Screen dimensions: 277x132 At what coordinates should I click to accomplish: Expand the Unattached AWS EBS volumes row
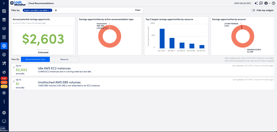(14, 81)
